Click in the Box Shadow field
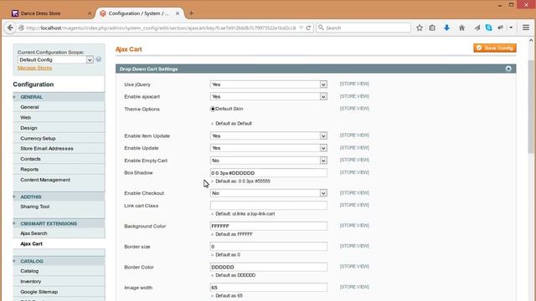Screen dimensions: 536x301 [269, 173]
